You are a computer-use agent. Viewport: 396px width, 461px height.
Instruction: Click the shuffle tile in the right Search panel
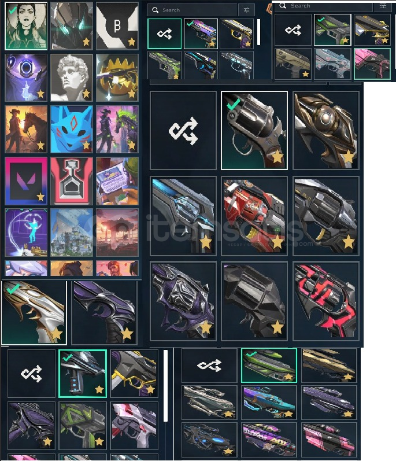pos(293,29)
